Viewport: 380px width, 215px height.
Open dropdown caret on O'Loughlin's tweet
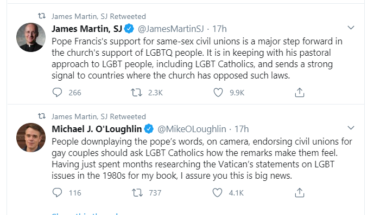click(x=351, y=128)
